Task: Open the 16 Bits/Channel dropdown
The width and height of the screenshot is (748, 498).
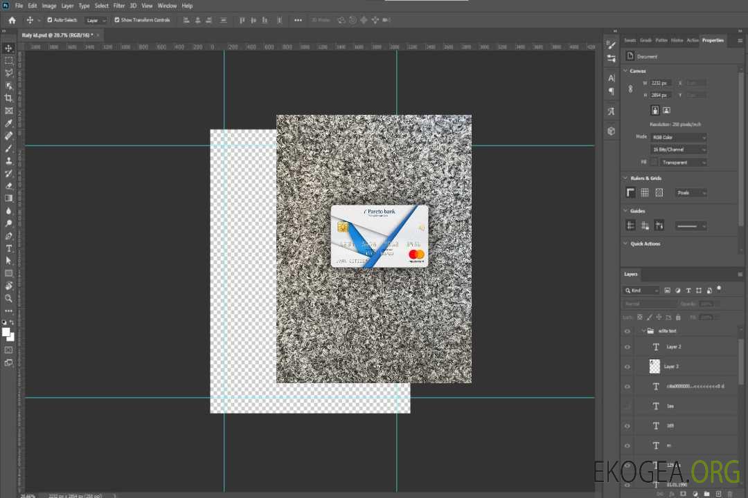Action: (678, 149)
